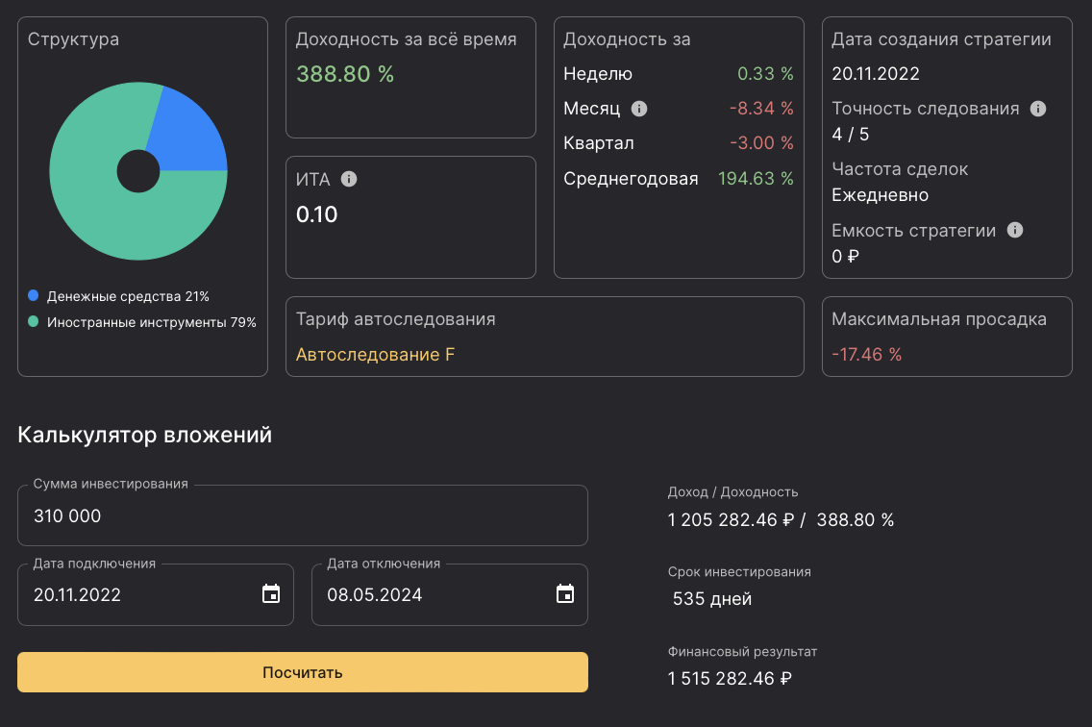Click green legend dot for Иностранные инструменты
1092x727 pixels.
tap(34, 322)
